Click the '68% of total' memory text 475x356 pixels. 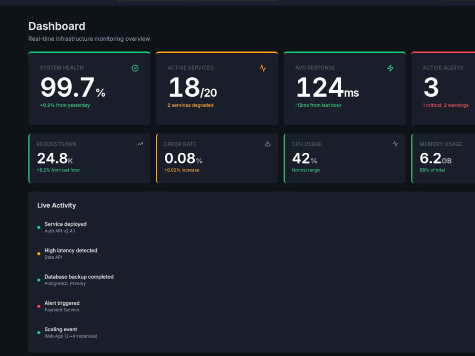pyautogui.click(x=432, y=170)
